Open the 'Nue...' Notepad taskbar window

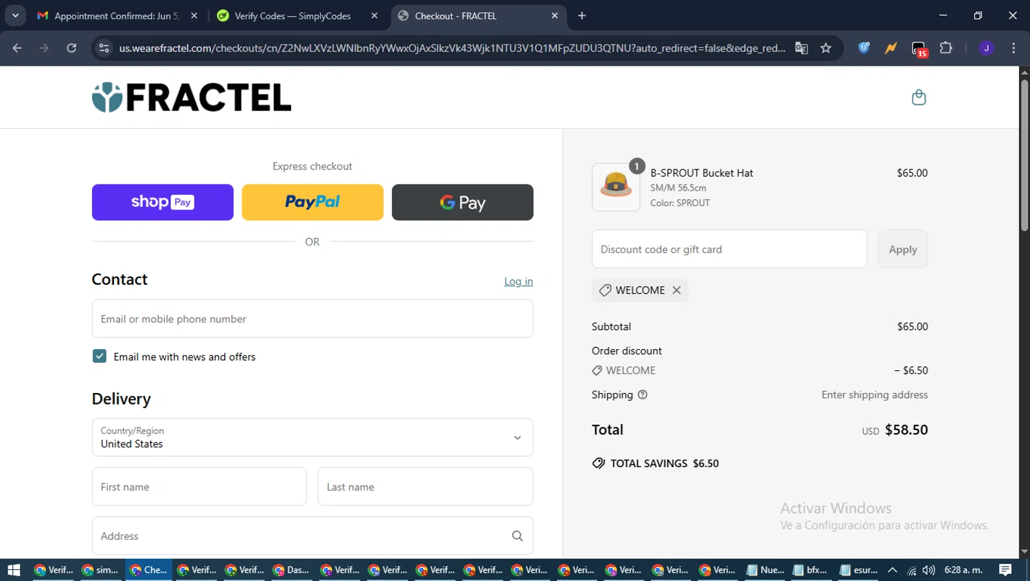click(765, 570)
